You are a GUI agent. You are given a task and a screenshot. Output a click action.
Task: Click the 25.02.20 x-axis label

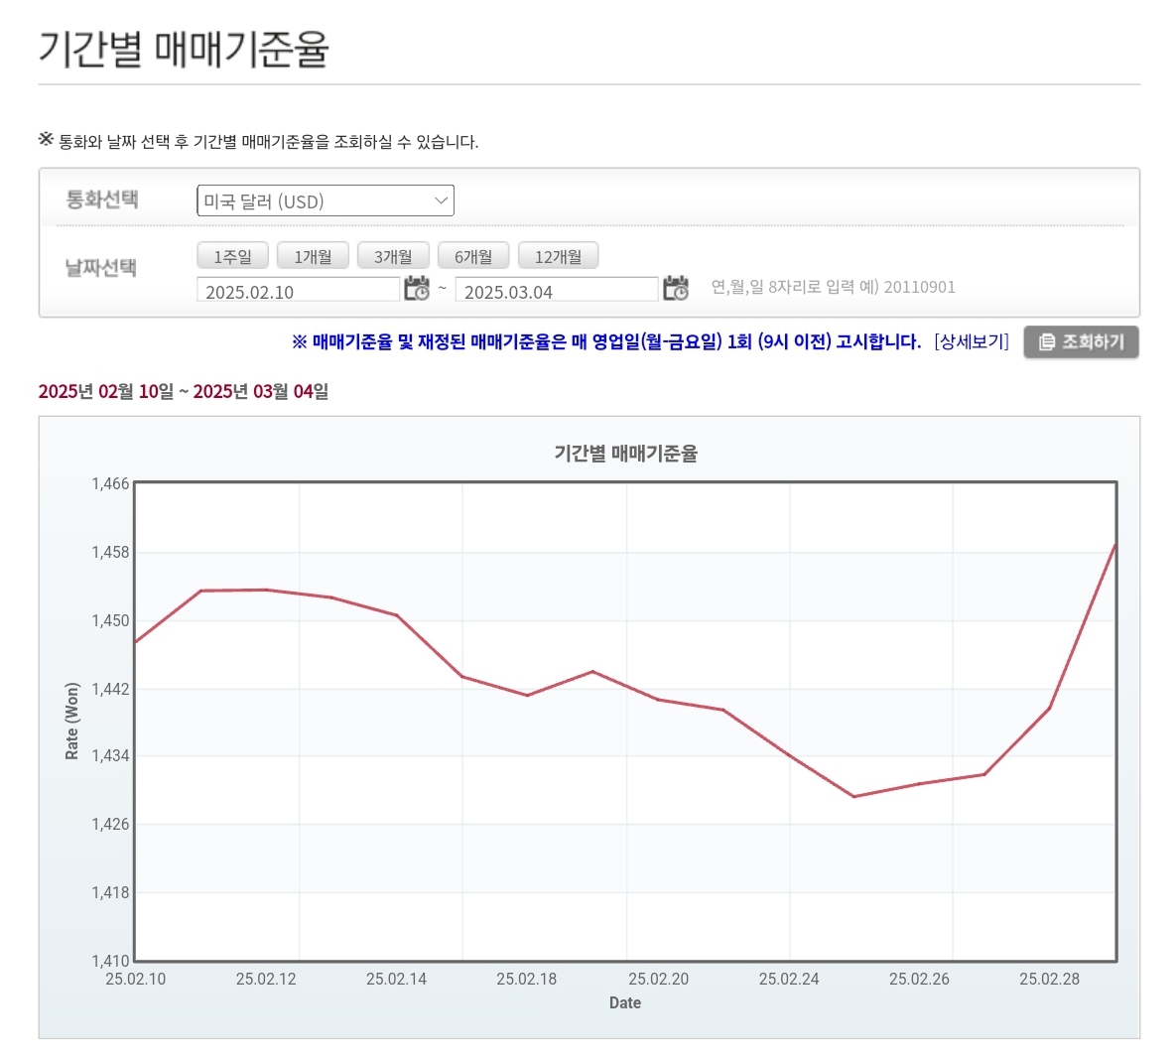point(659,979)
